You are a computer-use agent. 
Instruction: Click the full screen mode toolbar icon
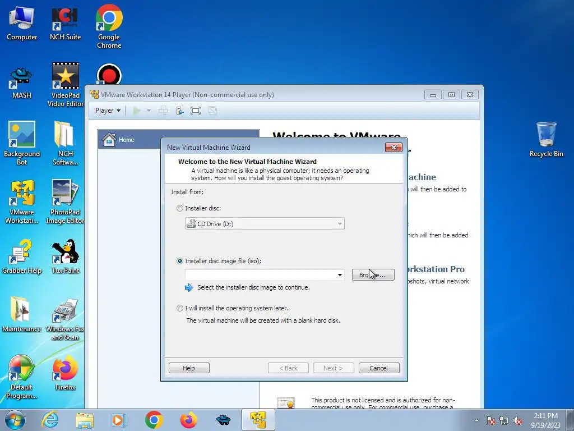click(196, 111)
